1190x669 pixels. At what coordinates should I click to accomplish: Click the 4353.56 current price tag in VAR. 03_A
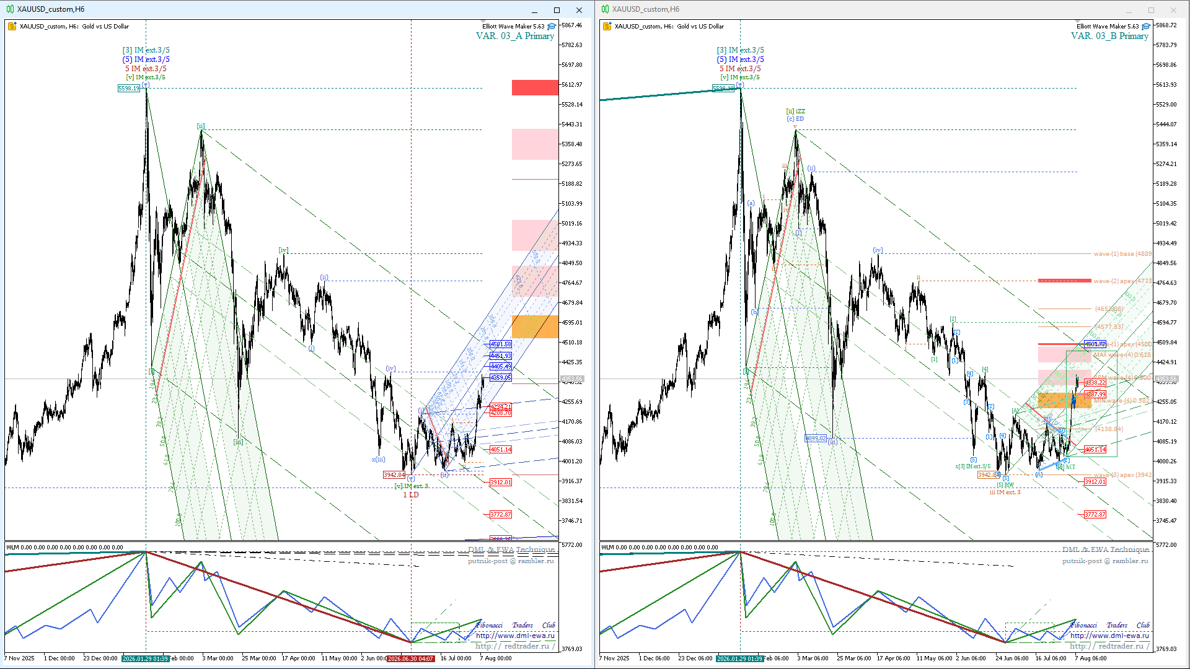[x=572, y=379]
